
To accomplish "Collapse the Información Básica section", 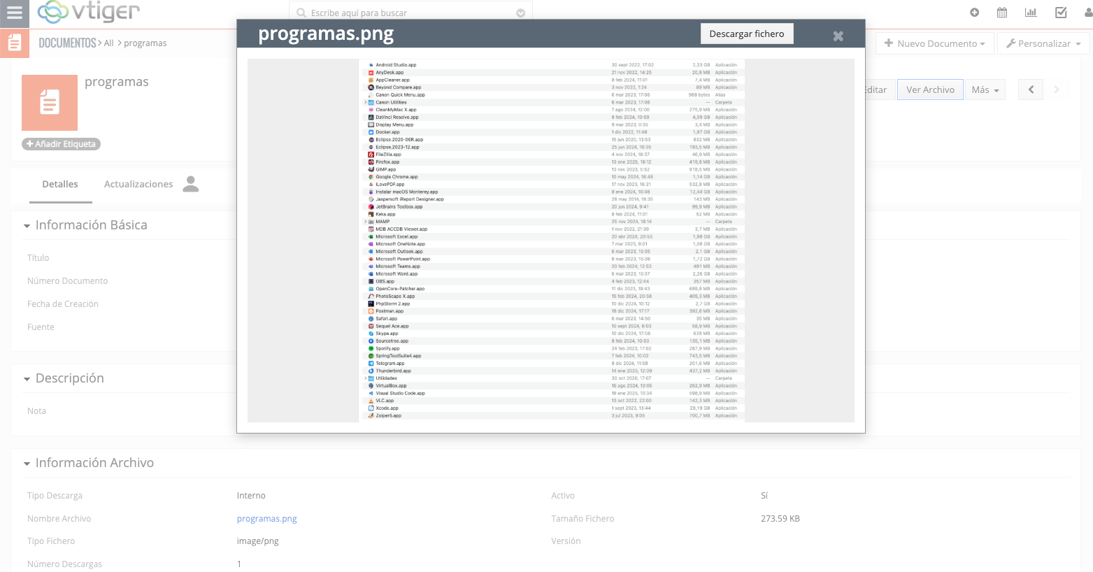I will click(27, 226).
